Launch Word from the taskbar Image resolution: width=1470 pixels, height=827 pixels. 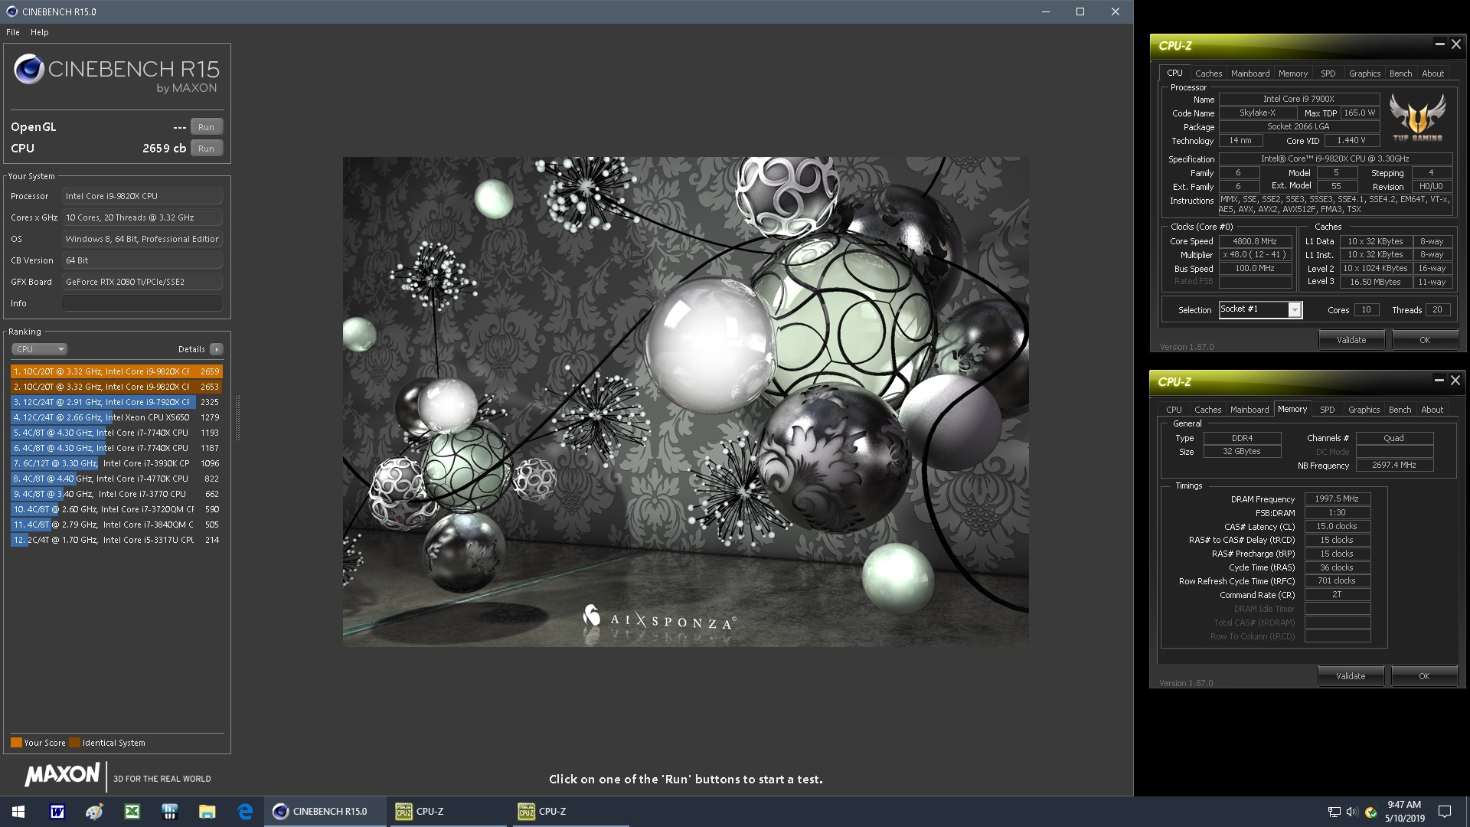(x=57, y=812)
